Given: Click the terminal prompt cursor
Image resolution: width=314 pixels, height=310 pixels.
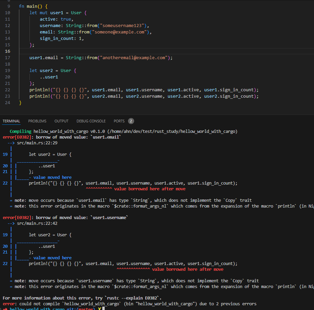Looking at the screenshot, I should point(104,309).
